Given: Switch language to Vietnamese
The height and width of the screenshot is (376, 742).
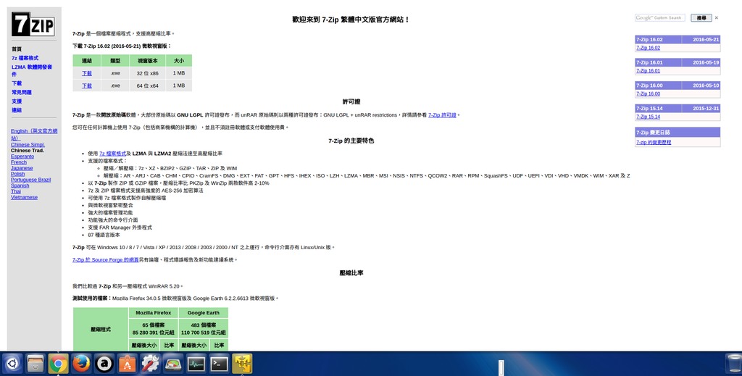Looking at the screenshot, I should (24, 197).
